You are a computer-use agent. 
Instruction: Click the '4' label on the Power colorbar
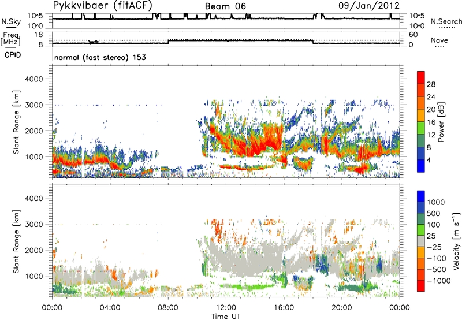(429, 160)
